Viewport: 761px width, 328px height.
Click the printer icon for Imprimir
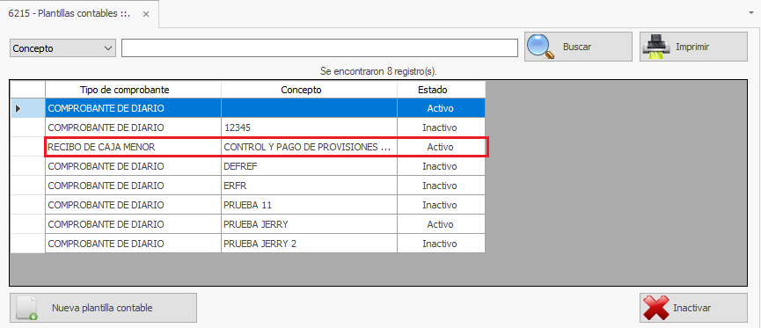point(655,47)
